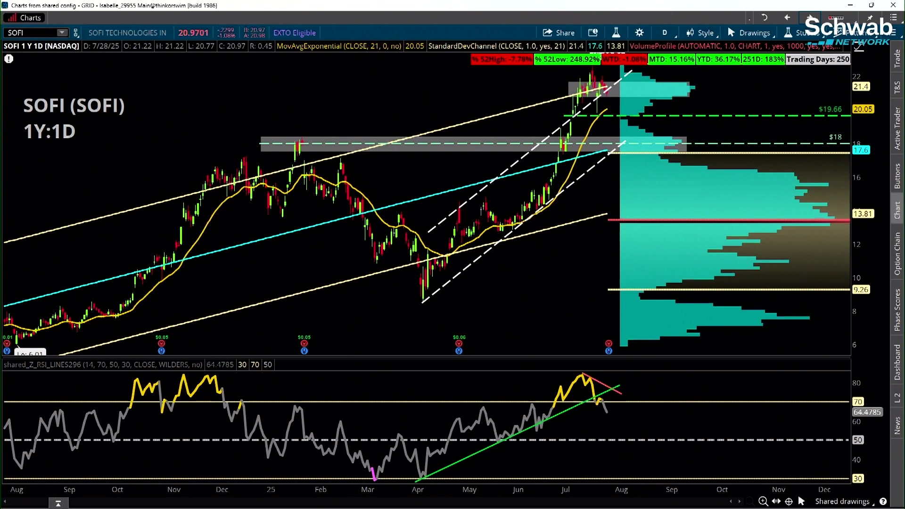Click the EXTO Eligible label
This screenshot has width=905, height=509.
pyautogui.click(x=295, y=33)
